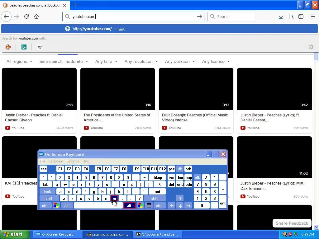Click the esc key on keyboard
This screenshot has width=319, height=239.
pos(44,169)
